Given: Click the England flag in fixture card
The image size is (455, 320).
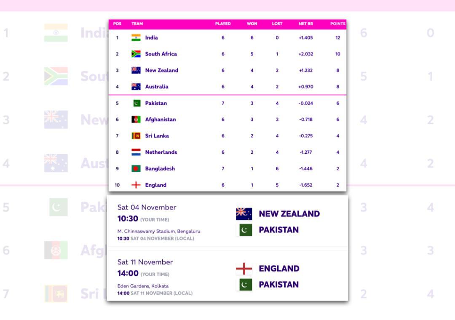Looking at the screenshot, I should 244,269.
